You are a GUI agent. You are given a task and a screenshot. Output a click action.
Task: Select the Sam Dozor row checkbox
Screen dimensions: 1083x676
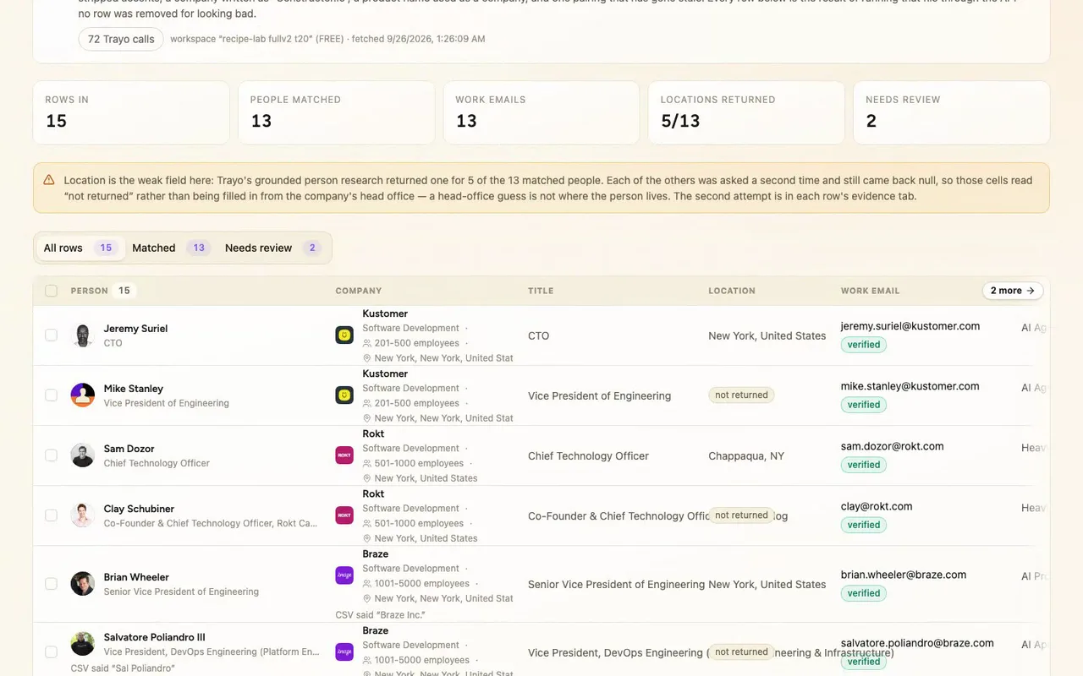point(51,455)
